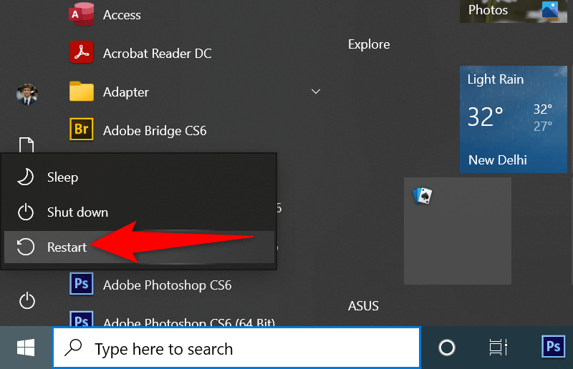Select Restart from the power menu
Image resolution: width=573 pixels, height=369 pixels.
pyautogui.click(x=67, y=247)
